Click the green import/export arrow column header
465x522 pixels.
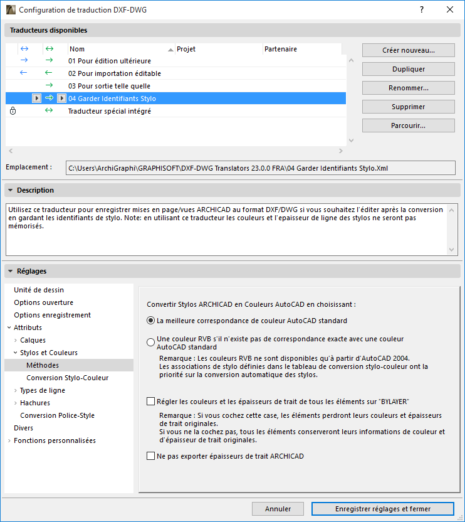click(x=50, y=48)
